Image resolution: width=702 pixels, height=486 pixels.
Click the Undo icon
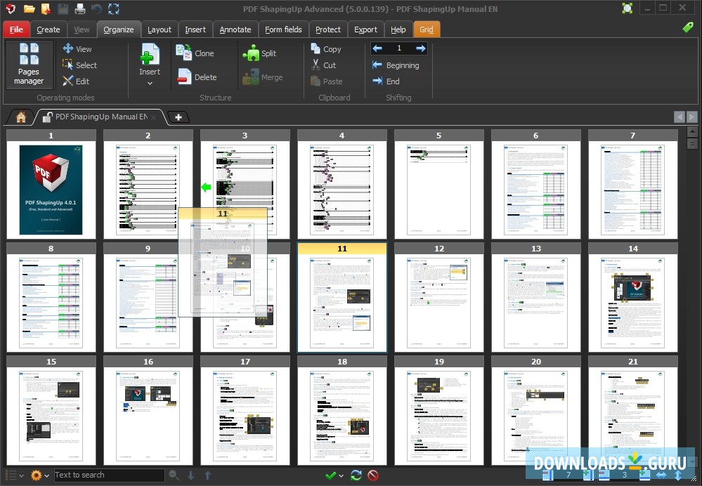pyautogui.click(x=97, y=8)
